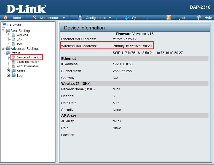Open the LAN settings page
Screen dimensions: 214x165
click(19, 39)
